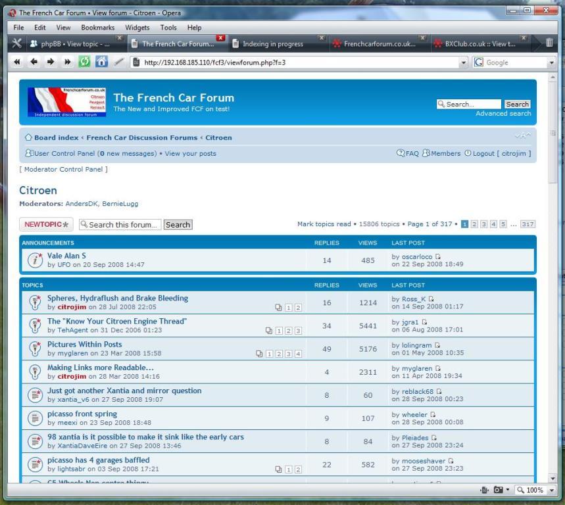565x505 pixels.
Task: Open the home page
Action: (101, 62)
